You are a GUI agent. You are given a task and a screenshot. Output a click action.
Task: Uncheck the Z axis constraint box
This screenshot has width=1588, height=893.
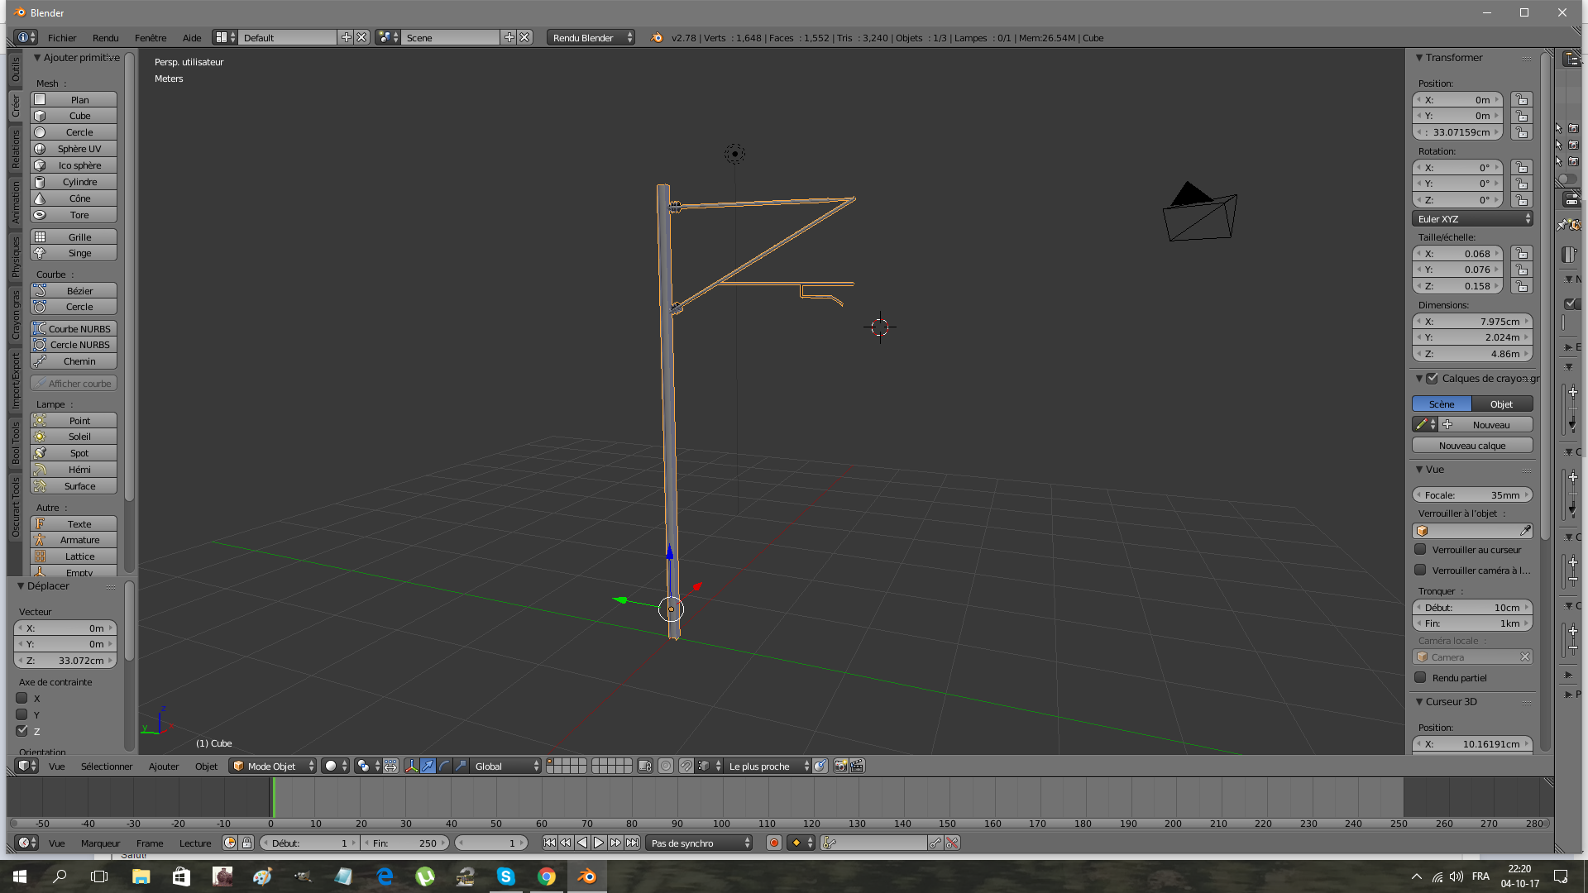click(x=22, y=730)
